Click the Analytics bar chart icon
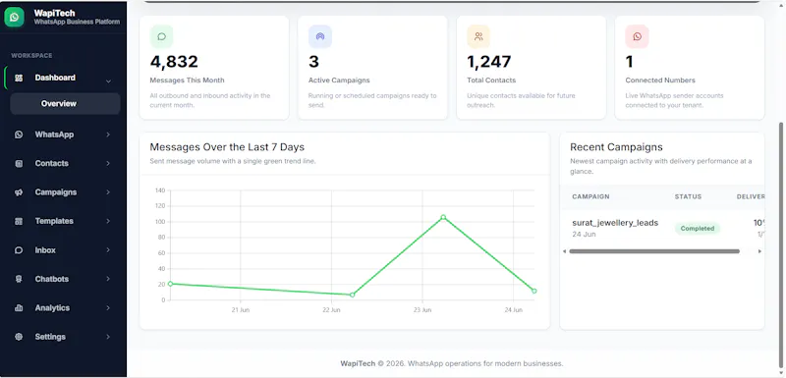This screenshot has width=786, height=378. click(x=19, y=308)
